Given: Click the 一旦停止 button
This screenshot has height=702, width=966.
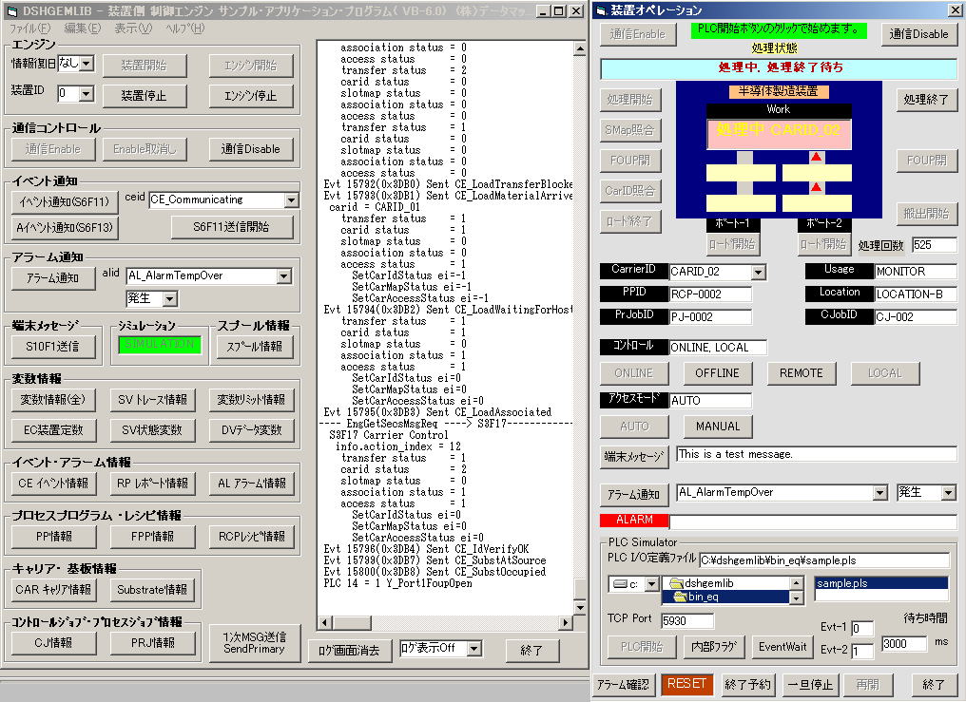Looking at the screenshot, I should point(810,684).
